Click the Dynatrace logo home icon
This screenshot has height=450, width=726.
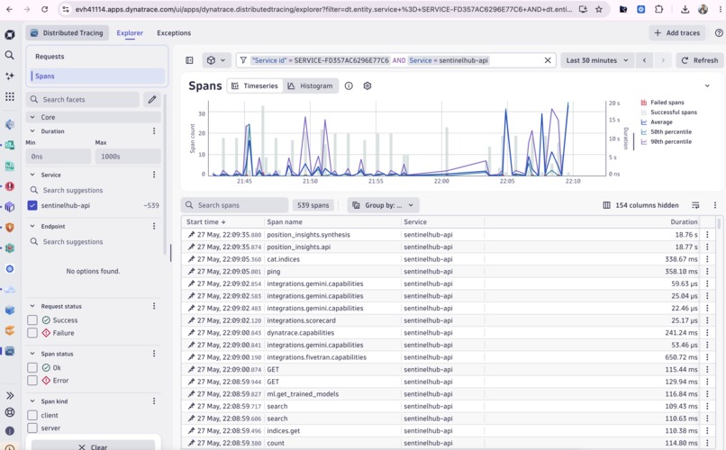coord(9,35)
